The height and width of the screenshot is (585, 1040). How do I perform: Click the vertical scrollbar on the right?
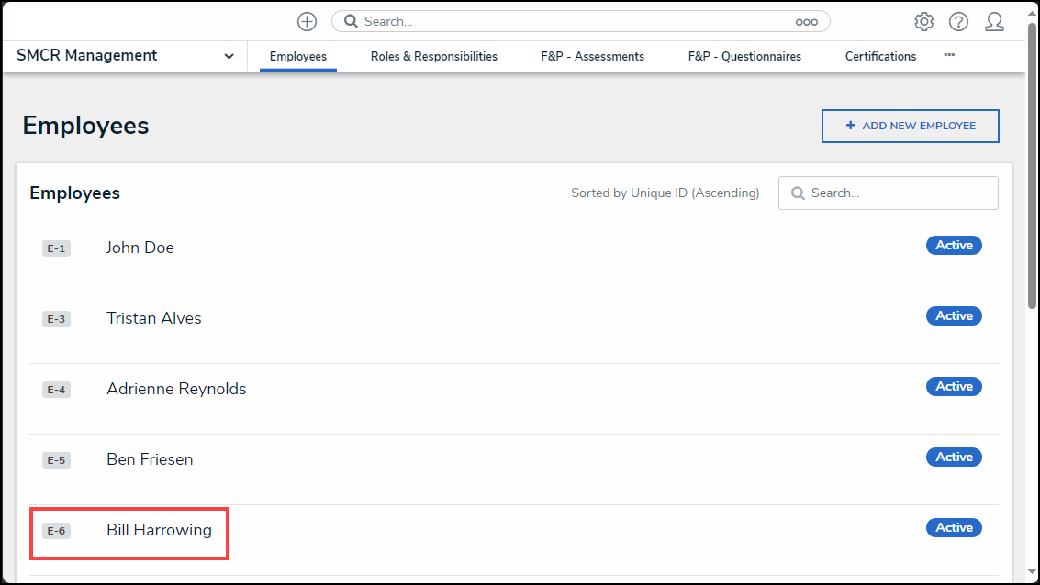click(x=1032, y=165)
